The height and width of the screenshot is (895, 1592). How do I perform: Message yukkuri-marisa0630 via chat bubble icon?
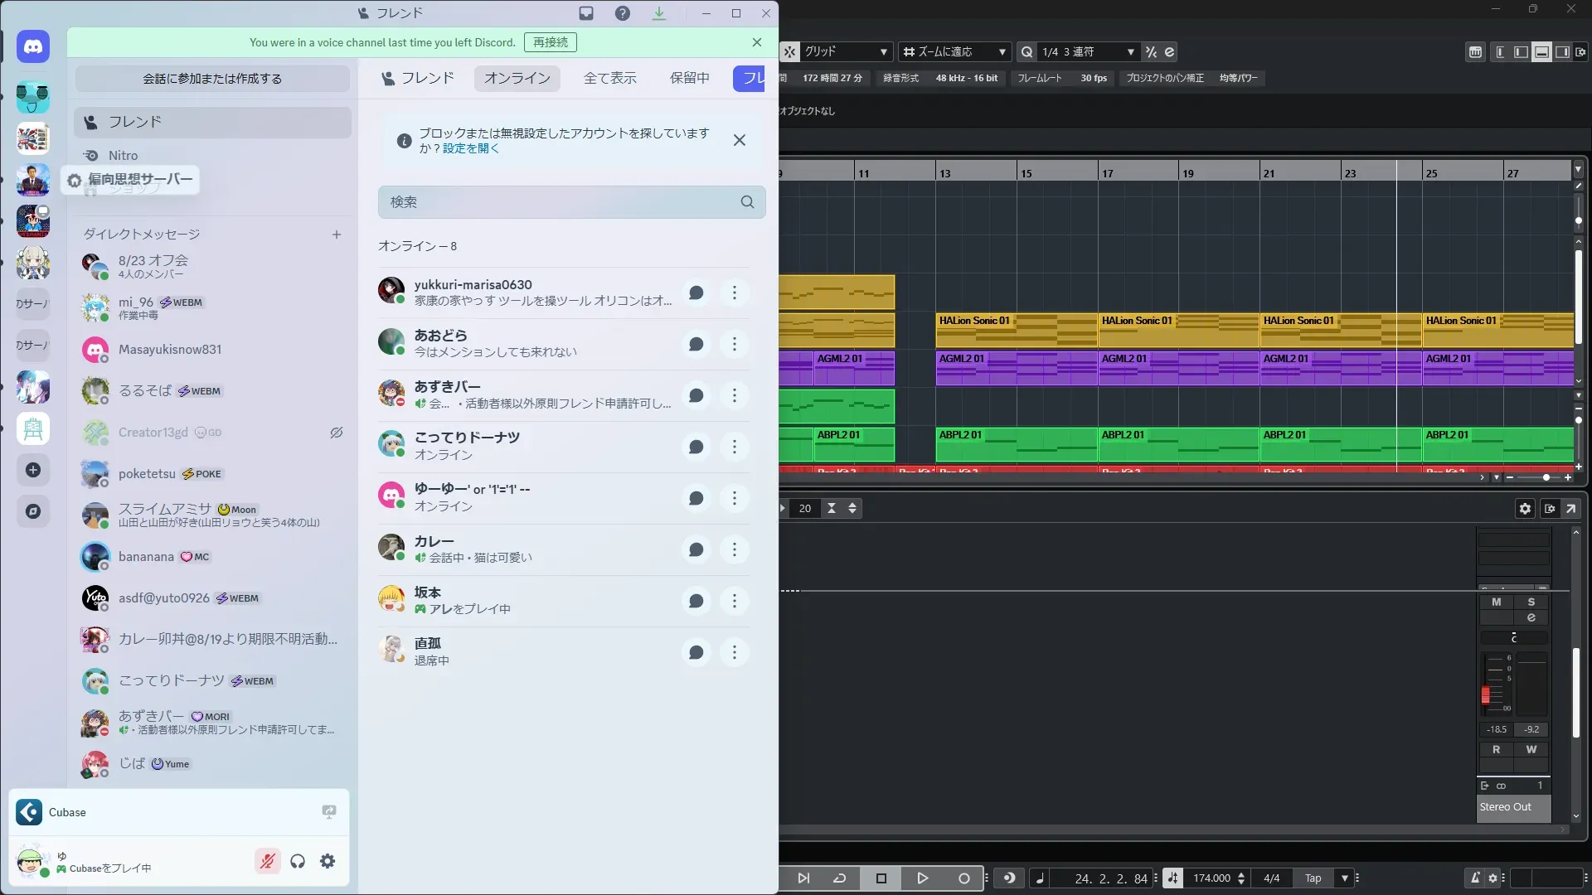click(x=696, y=293)
